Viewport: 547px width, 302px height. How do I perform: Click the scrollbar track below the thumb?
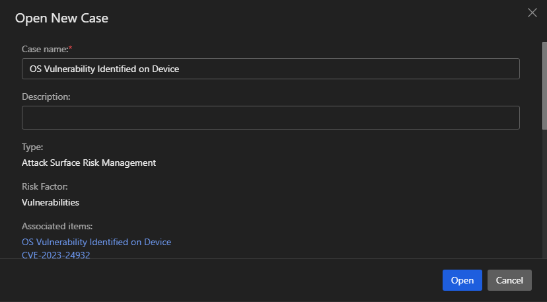click(544, 198)
